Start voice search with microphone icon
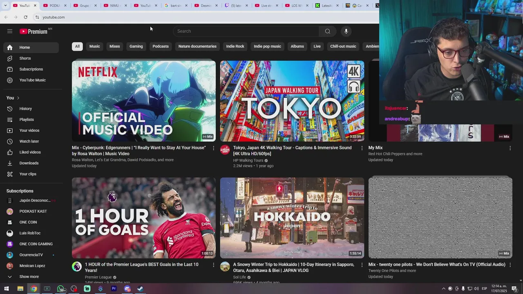This screenshot has height=294, width=523. tap(346, 31)
